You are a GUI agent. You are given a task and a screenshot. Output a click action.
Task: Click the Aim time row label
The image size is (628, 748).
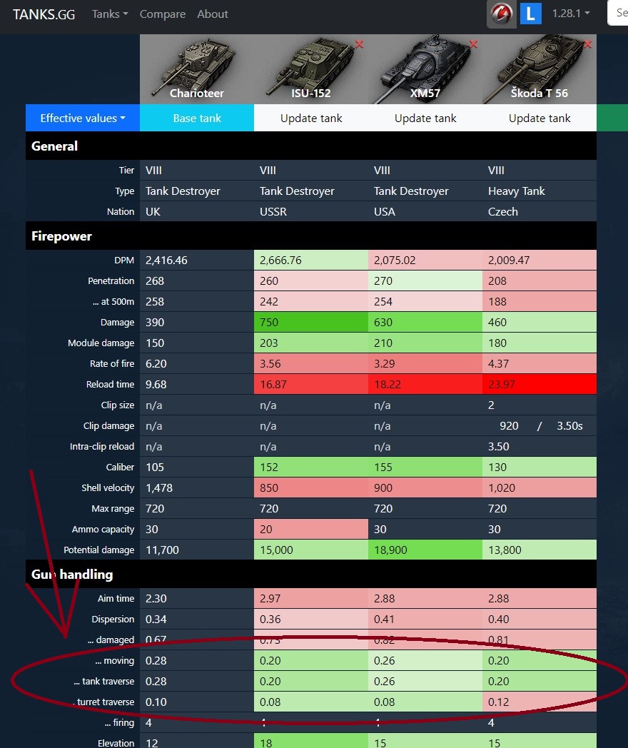tap(116, 598)
